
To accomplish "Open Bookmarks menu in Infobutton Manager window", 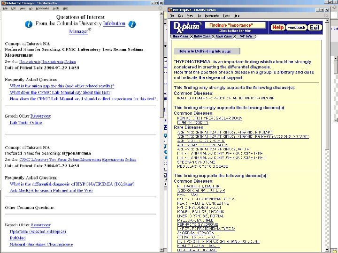I will [42, 8].
